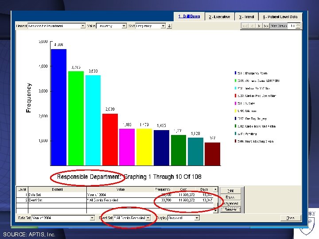Click the light green legend swatch, second entry
This screenshot has width=319, height=239.
coord(235,81)
